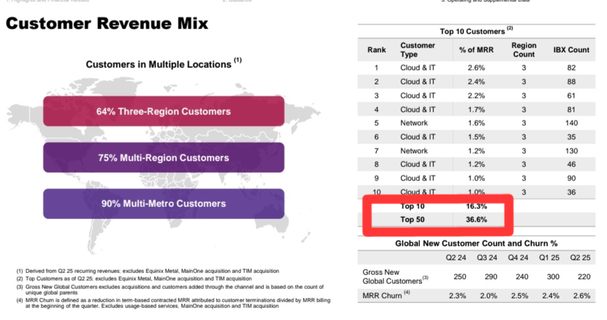The width and height of the screenshot is (607, 320).
Task: Click 'Global New Customer Count and Churn %' heading
Action: click(x=476, y=243)
